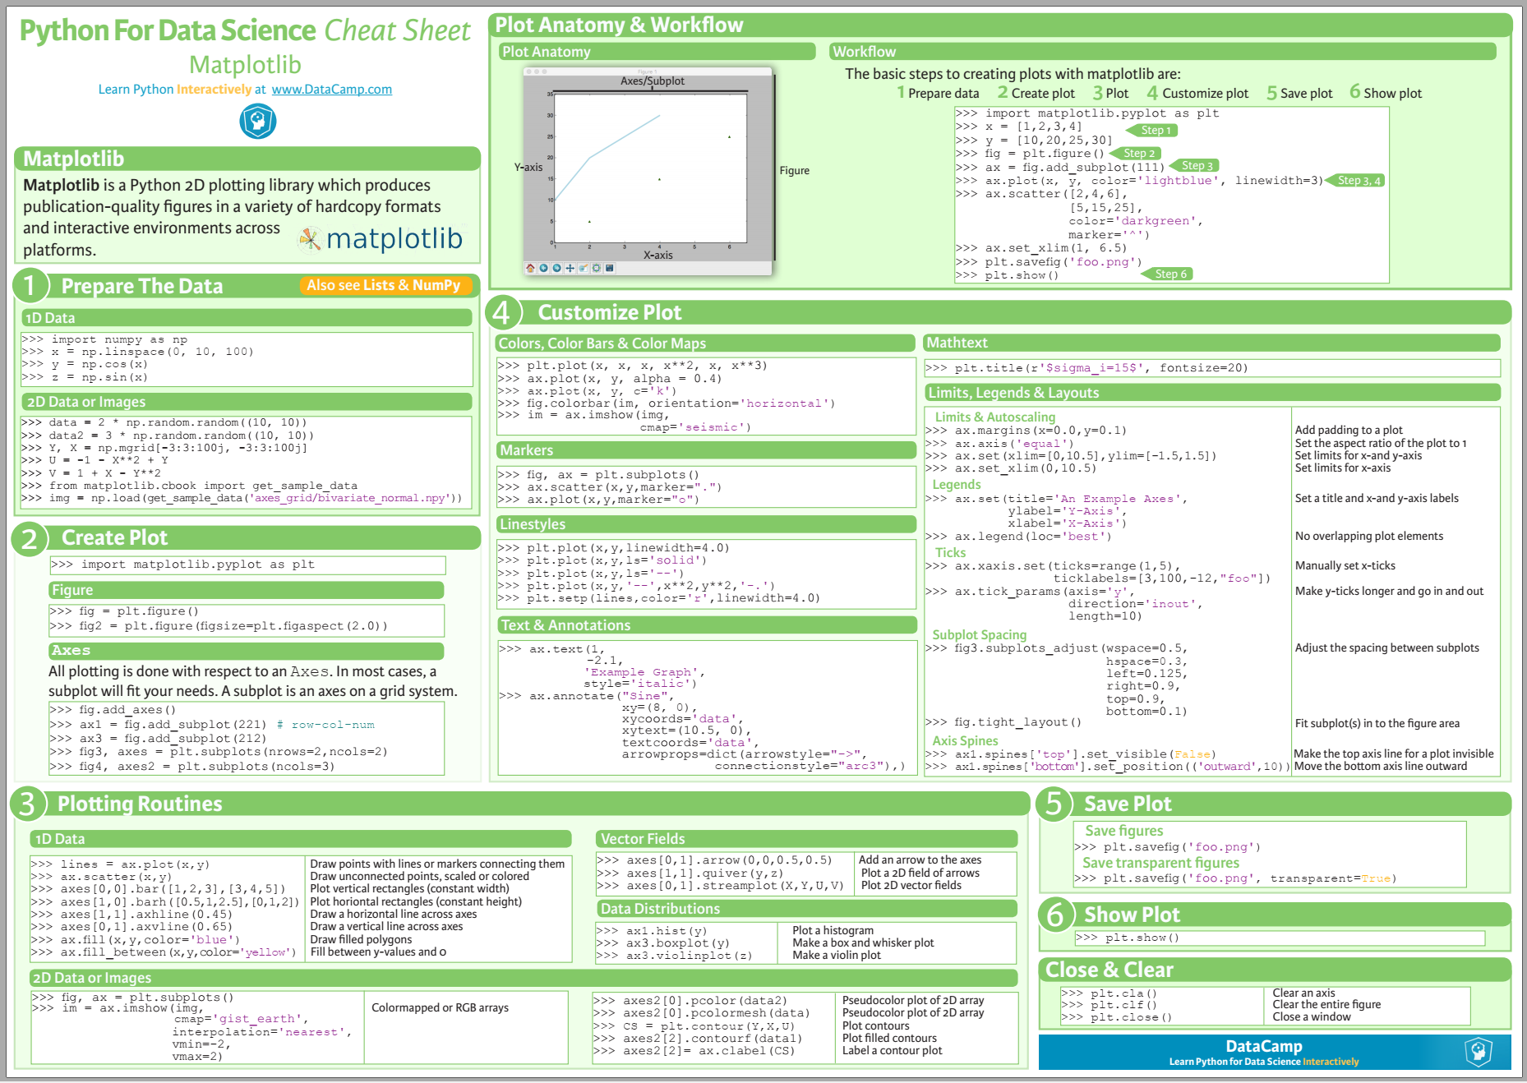Click the 'fig = plt.figure()' line under Figure heading
The width and height of the screenshot is (1527, 1083).
point(124,611)
